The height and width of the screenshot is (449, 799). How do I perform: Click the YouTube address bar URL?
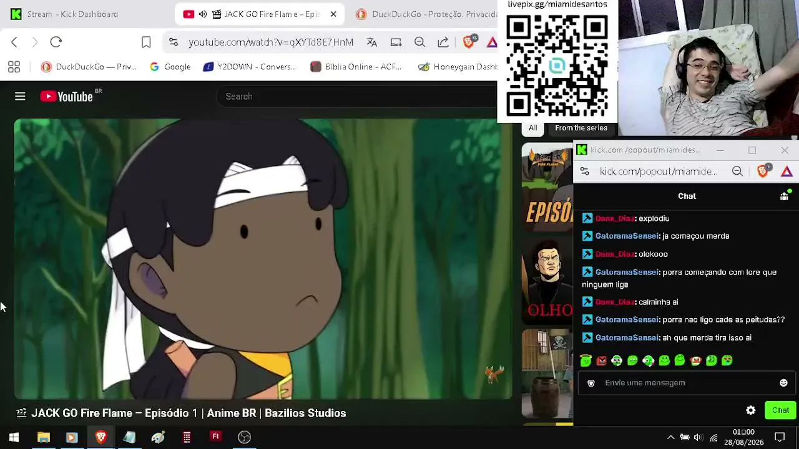tap(271, 42)
